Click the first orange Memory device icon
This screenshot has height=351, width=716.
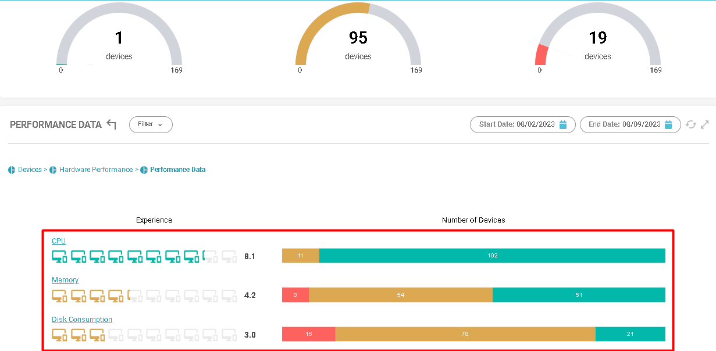60,296
